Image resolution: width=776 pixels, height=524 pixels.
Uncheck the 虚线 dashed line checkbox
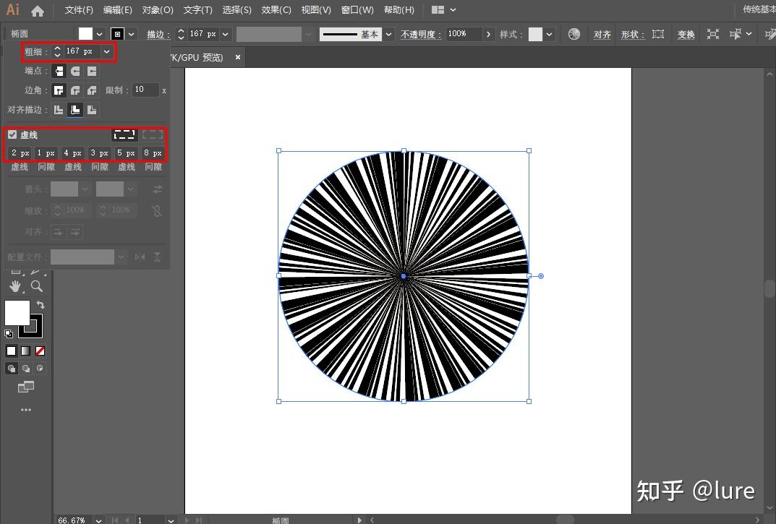point(12,134)
